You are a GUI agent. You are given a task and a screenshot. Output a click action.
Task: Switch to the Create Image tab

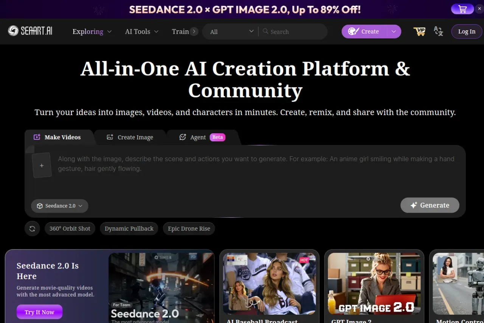(130, 137)
